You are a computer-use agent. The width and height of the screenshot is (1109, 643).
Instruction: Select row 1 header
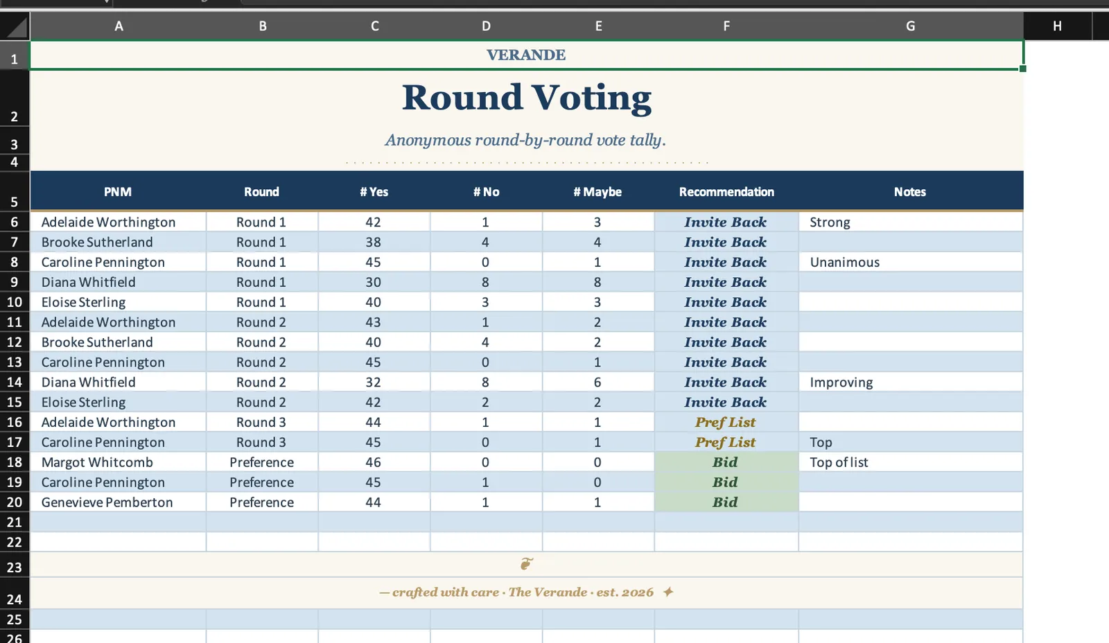tap(15, 55)
